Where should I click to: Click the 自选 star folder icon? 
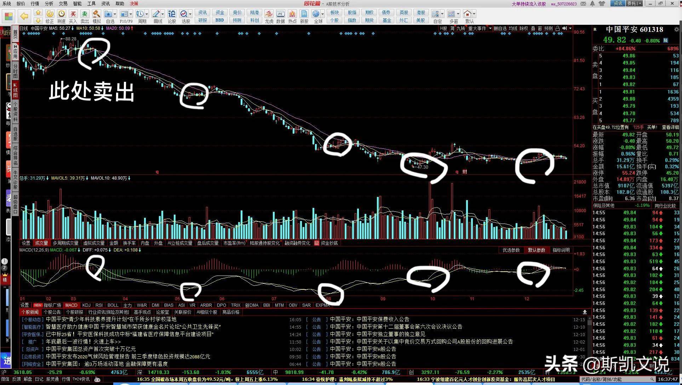click(108, 14)
